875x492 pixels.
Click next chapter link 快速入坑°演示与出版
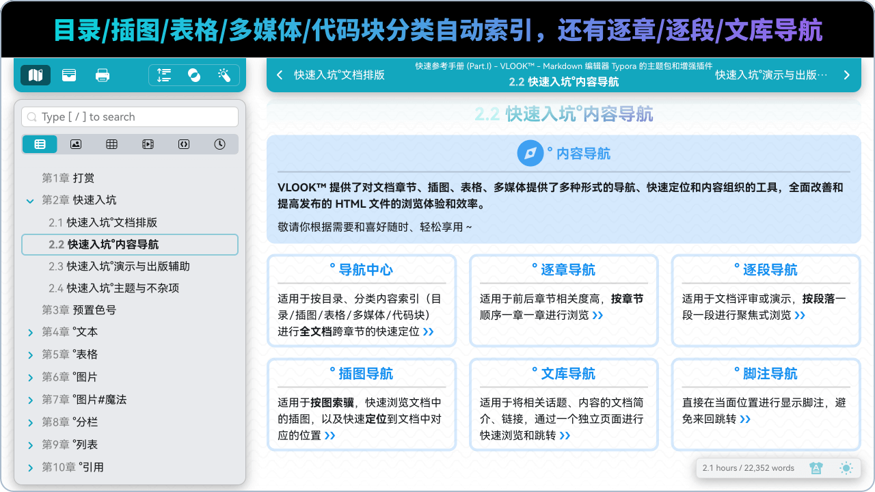click(x=772, y=75)
